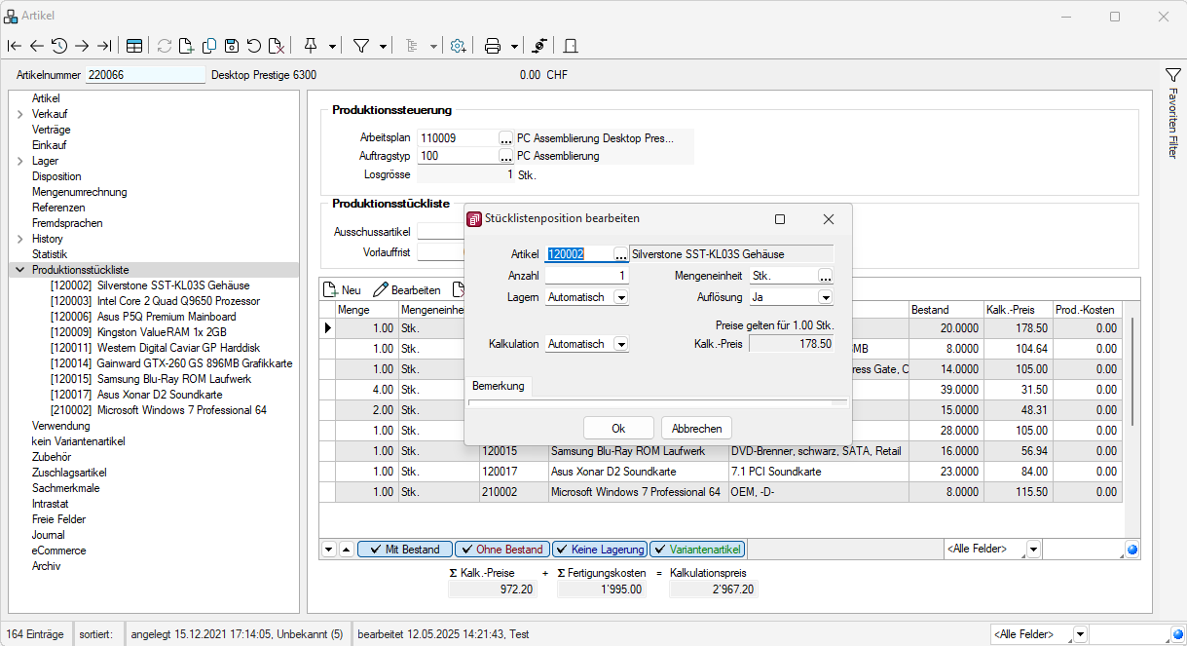
Task: Toggle the Mit Bestand filter
Action: point(405,550)
